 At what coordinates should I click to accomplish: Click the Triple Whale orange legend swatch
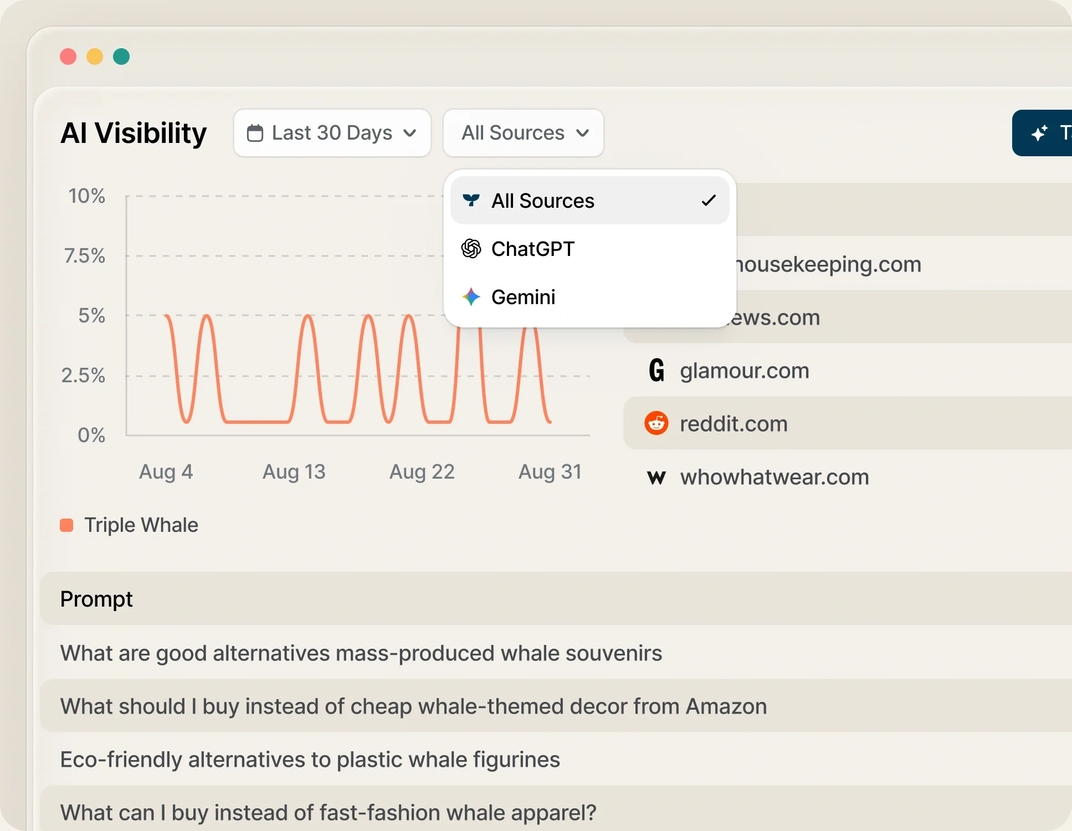66,525
